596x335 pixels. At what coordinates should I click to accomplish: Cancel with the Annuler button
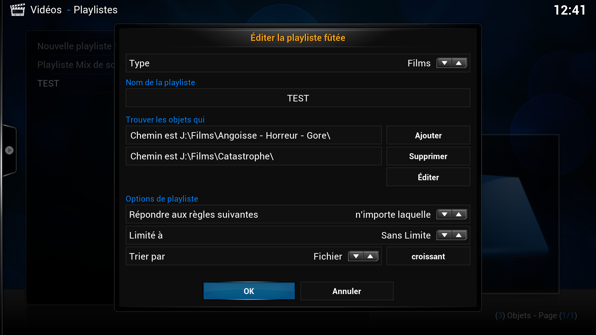[x=347, y=291]
